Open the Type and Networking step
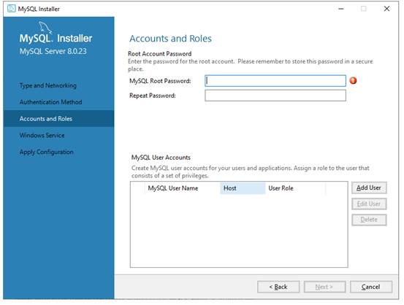Viewport: 404px width, 305px height. [x=48, y=85]
